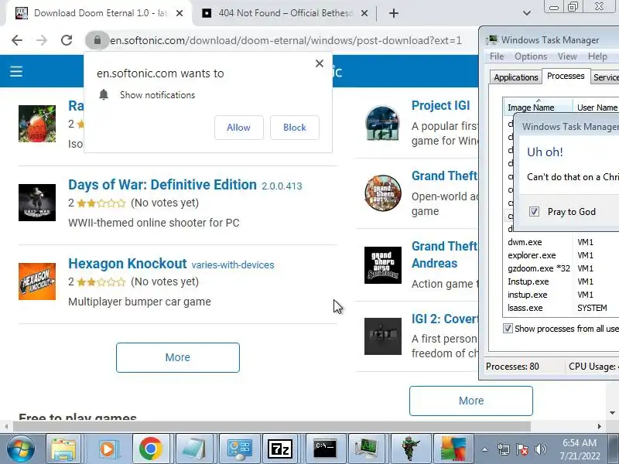Click the Days of War game thumbnail

[x=37, y=203]
